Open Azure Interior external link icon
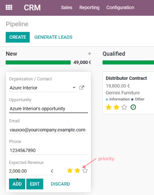The width and height of the screenshot is (154, 195). 82,88
